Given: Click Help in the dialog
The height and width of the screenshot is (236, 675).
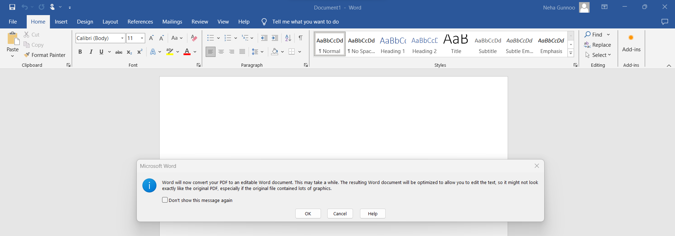Looking at the screenshot, I should click(373, 214).
